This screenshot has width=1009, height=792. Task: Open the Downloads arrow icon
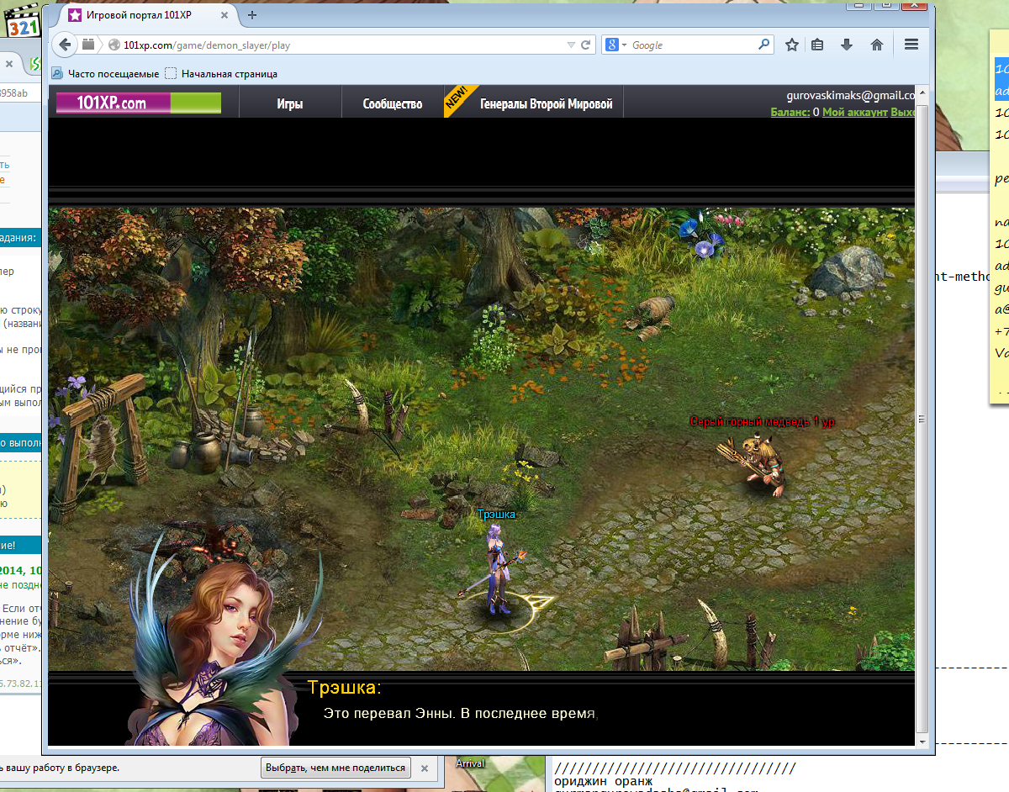(x=847, y=45)
